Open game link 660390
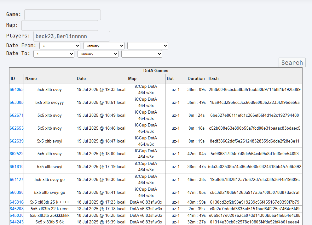The height and width of the screenshot is (225, 312). click(x=16, y=192)
